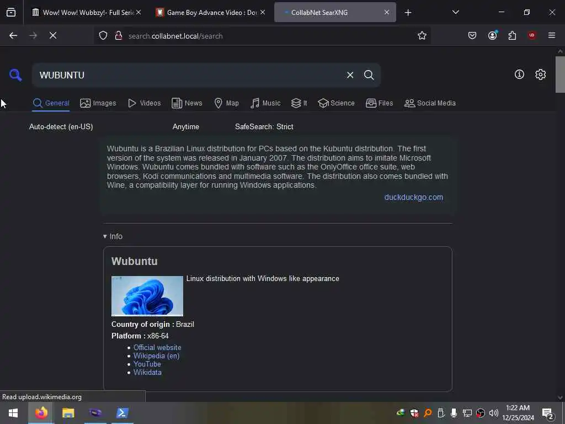The height and width of the screenshot is (424, 565).
Task: Open the Auto-detect (en-US) language dropdown
Action: click(x=61, y=127)
